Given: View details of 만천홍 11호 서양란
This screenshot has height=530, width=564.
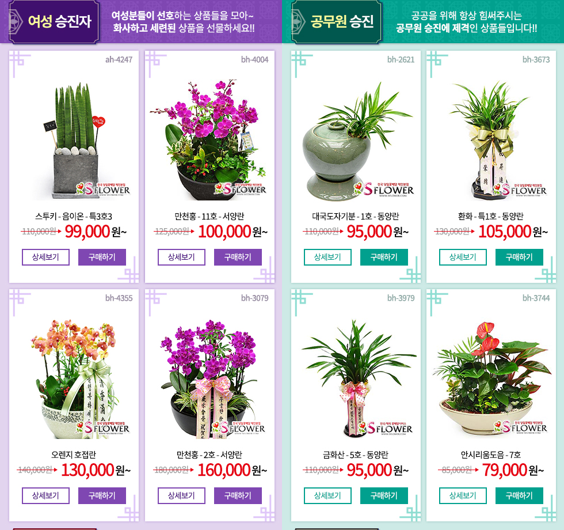Looking at the screenshot, I should point(181,257).
